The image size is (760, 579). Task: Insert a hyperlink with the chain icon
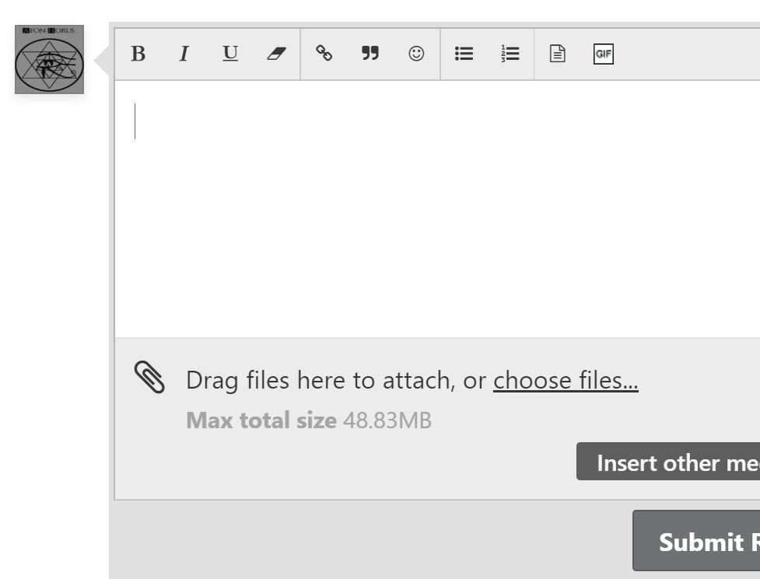click(x=324, y=54)
